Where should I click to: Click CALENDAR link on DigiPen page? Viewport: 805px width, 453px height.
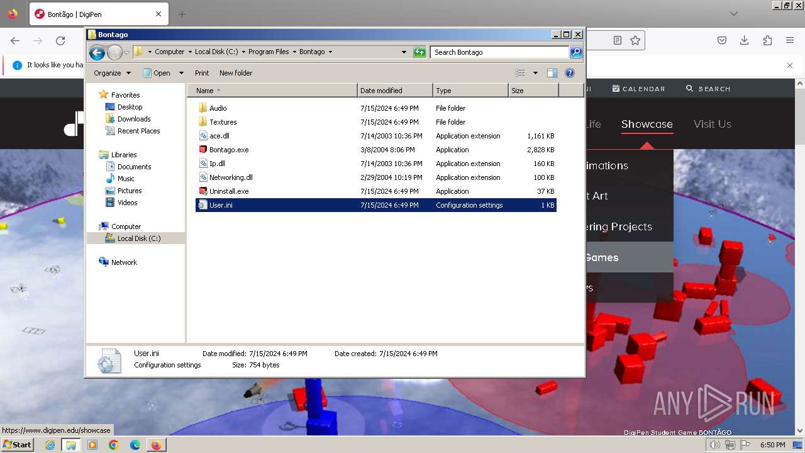pyautogui.click(x=638, y=89)
